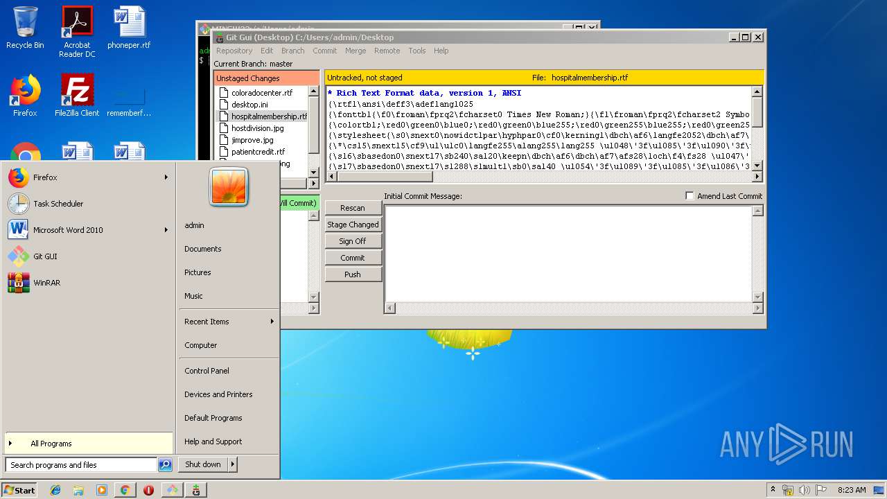Click the Shut down button
Viewport: 887px width, 499px height.
pos(203,464)
